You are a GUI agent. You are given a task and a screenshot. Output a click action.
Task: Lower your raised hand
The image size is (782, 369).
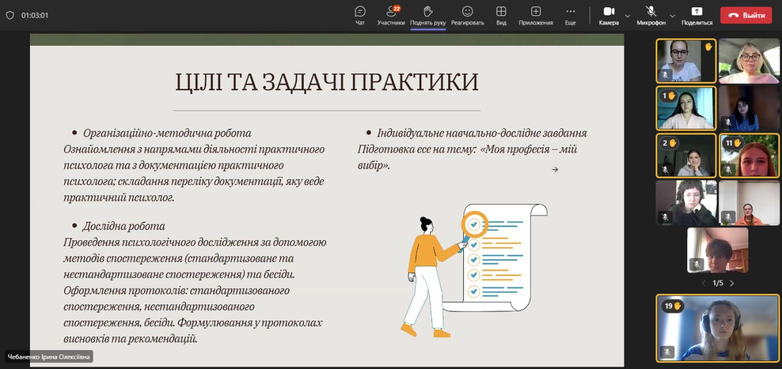coord(428,15)
